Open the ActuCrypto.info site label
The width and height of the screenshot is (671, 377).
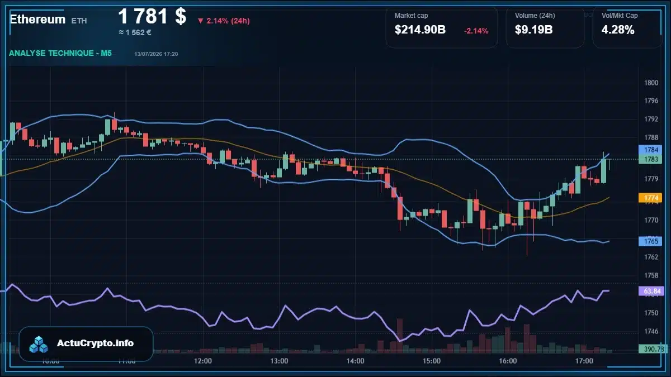tap(96, 343)
